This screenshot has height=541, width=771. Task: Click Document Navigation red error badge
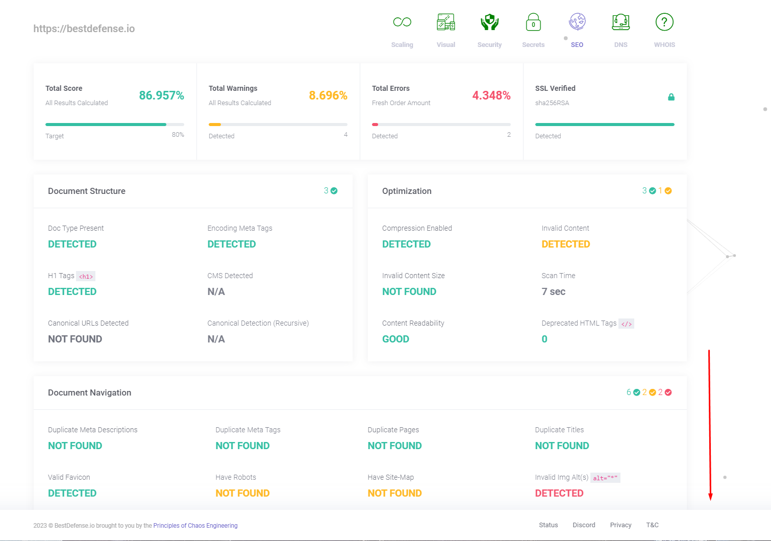pyautogui.click(x=668, y=392)
